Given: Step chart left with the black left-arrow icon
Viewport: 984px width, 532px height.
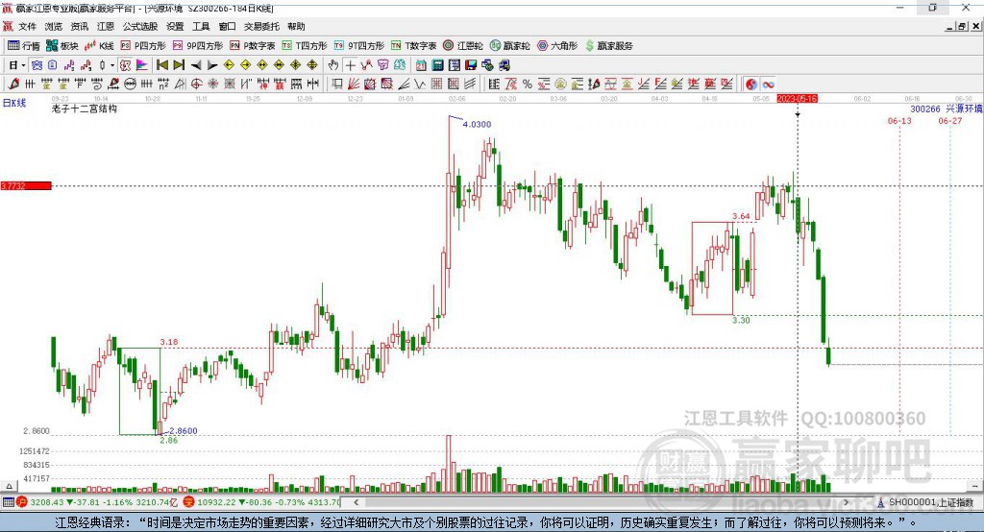Looking at the screenshot, I should point(196,65).
